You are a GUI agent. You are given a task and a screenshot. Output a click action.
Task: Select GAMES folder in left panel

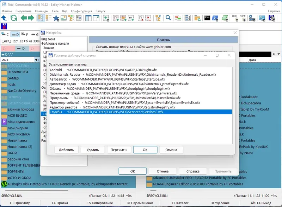tap(13, 78)
